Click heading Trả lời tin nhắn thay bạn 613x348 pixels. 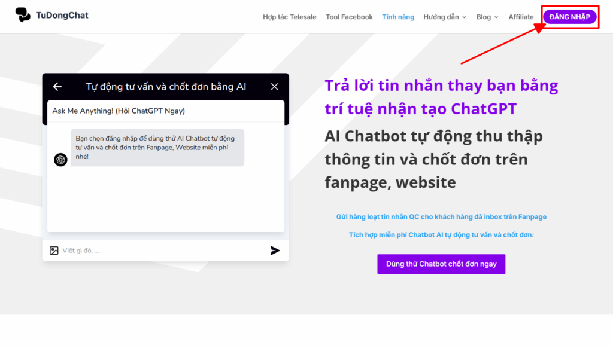click(x=441, y=97)
